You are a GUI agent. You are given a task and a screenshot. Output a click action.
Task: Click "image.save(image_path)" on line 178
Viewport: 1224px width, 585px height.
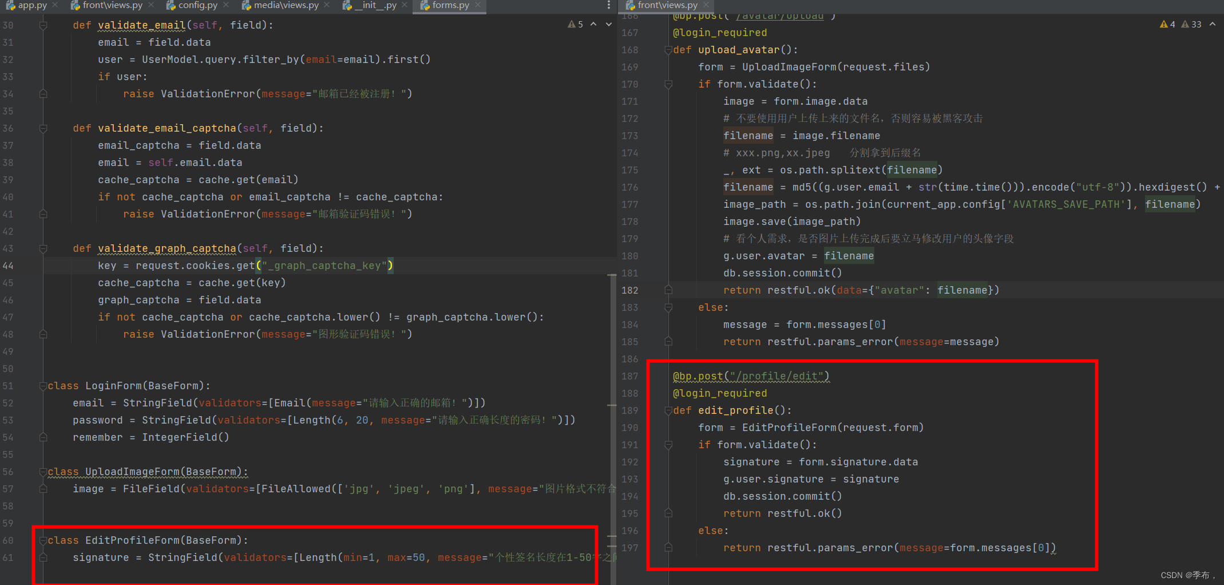792,222
